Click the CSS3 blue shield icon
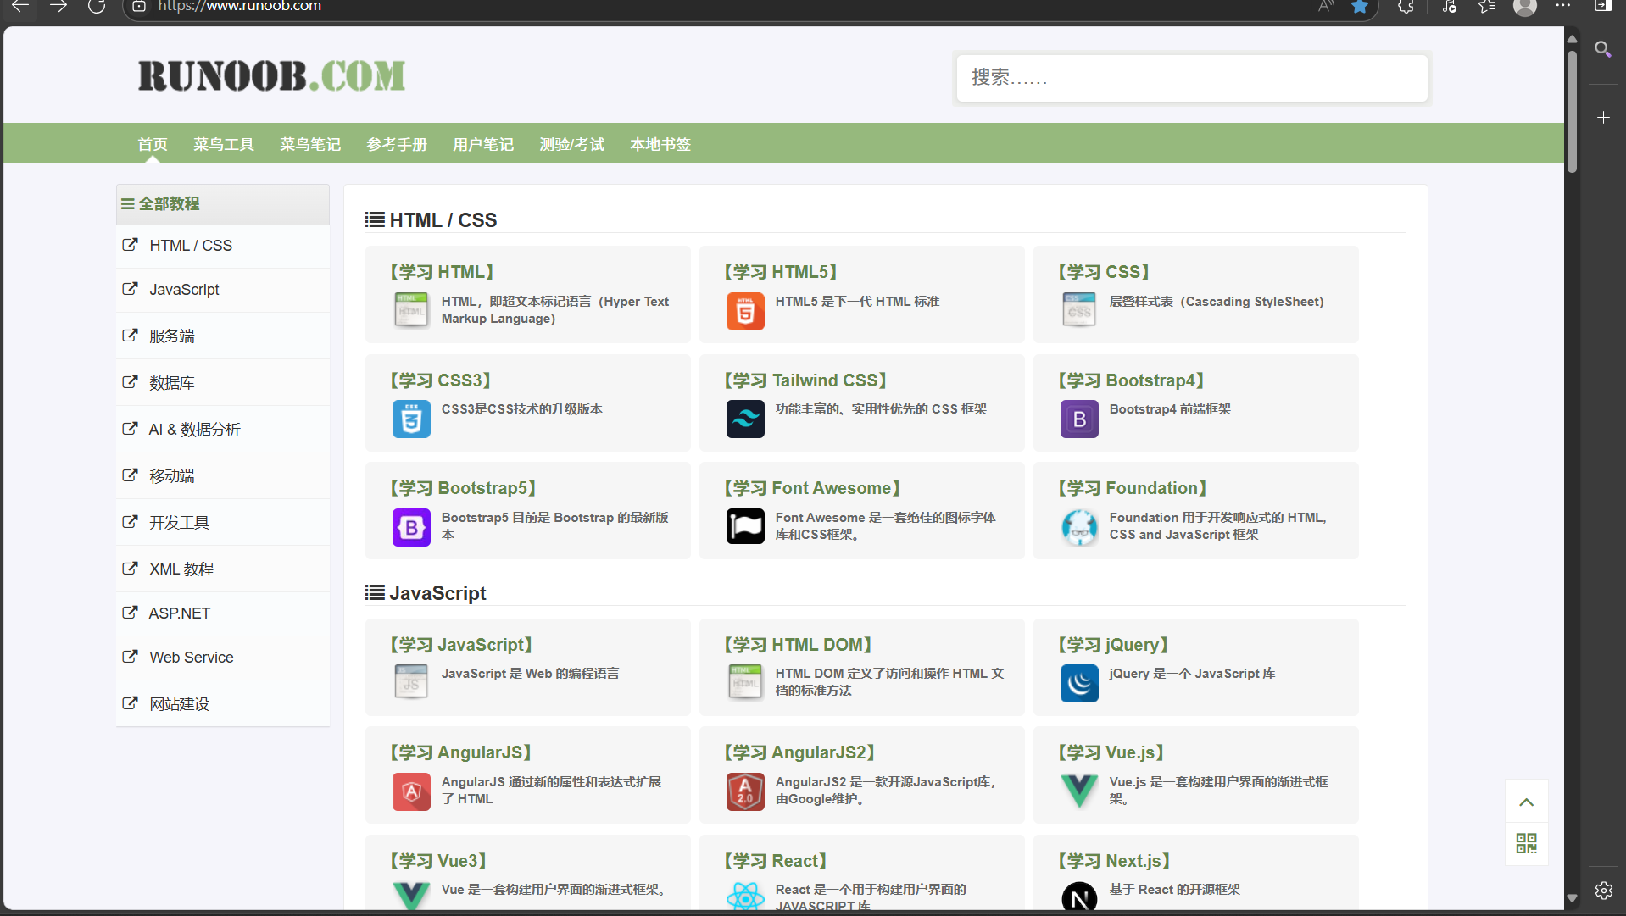Image resolution: width=1626 pixels, height=916 pixels. pos(411,419)
